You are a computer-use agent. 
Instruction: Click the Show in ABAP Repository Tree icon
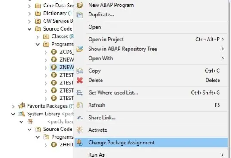pyautogui.click(x=80, y=49)
